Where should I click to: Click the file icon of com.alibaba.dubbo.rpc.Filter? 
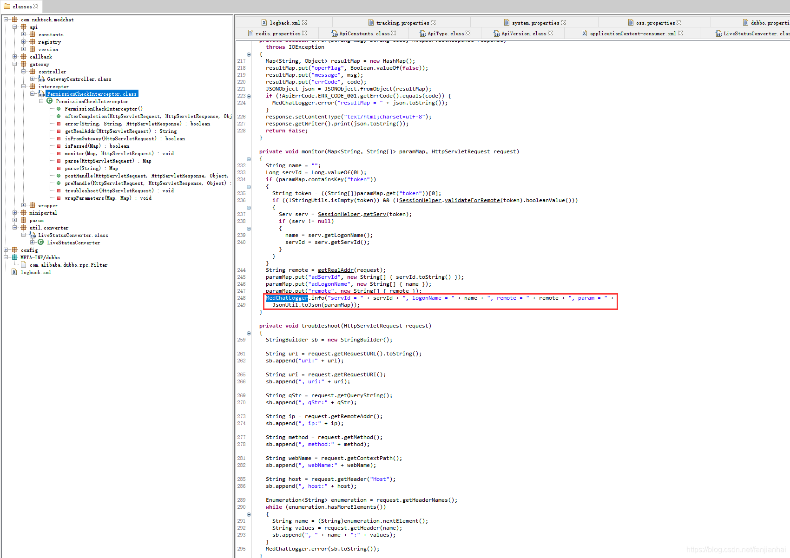(x=24, y=265)
